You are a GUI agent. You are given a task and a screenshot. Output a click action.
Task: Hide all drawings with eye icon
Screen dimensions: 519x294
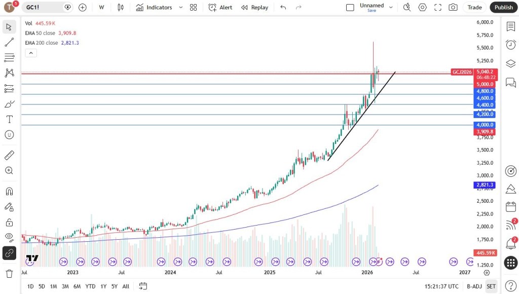pos(9,237)
